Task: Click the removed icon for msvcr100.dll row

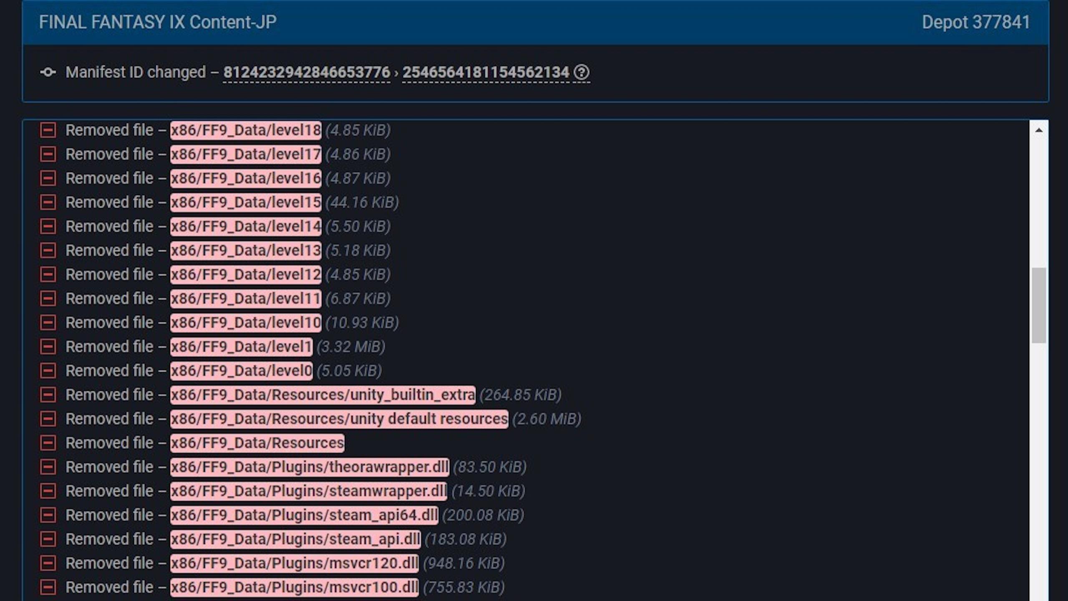Action: click(48, 587)
